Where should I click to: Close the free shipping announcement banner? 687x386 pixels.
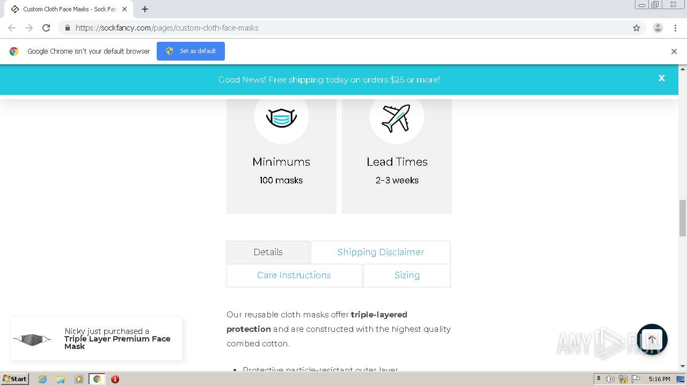point(662,78)
